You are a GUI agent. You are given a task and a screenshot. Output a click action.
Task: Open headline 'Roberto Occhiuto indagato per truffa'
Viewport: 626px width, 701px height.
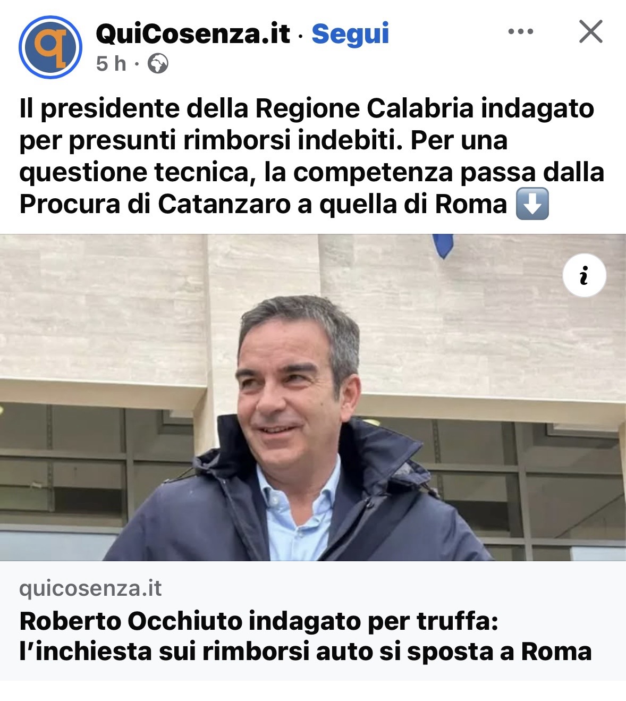point(259,621)
